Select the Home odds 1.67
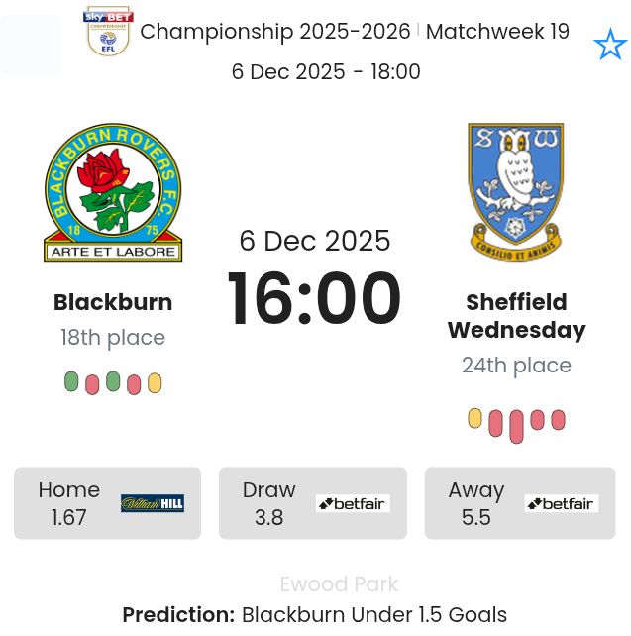 [x=69, y=517]
